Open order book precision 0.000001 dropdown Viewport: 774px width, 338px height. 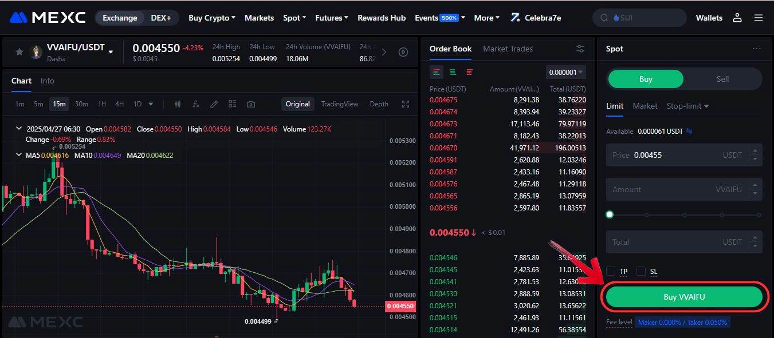click(x=565, y=72)
